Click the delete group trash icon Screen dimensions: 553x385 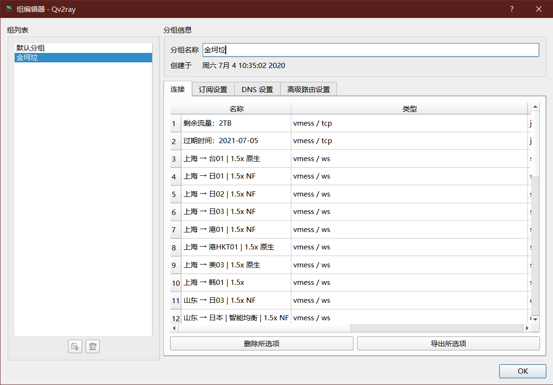(x=93, y=347)
